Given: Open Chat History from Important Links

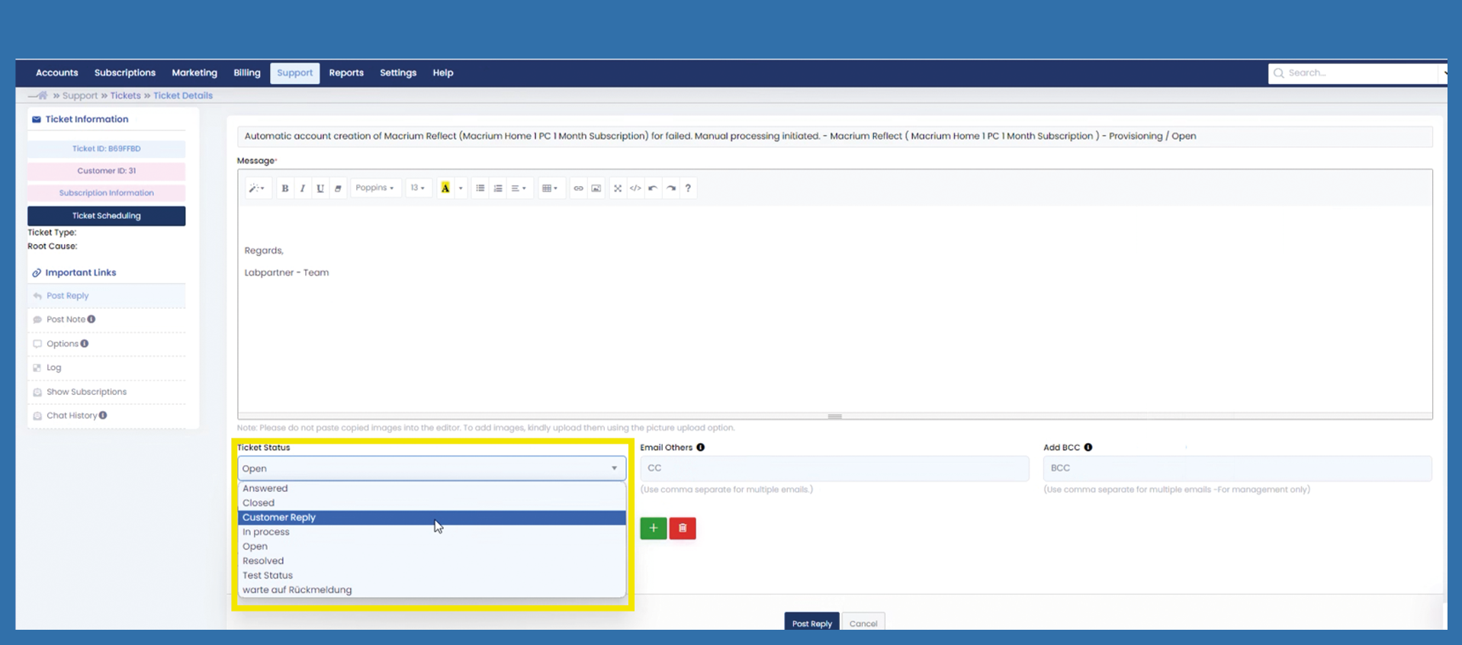Looking at the screenshot, I should (72, 416).
